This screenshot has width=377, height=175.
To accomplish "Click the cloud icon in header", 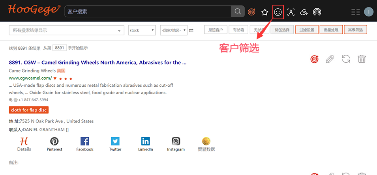I will pos(304,12).
